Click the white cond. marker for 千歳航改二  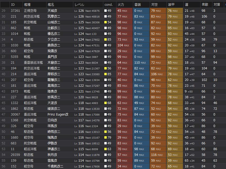pos(105,166)
